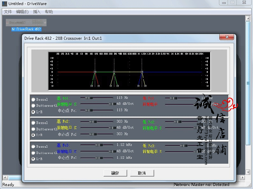This screenshot has height=189, width=253.
Task: Click the 高 Fc3 frequency slider
Action: click(99, 145)
